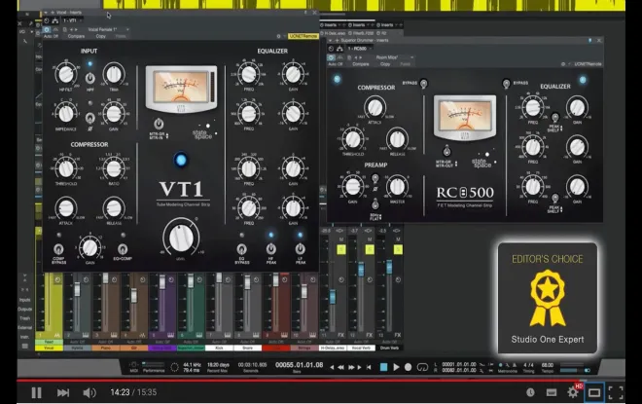Click the RC500 window Copy button
The height and width of the screenshot is (404, 642).
pyautogui.click(x=385, y=64)
